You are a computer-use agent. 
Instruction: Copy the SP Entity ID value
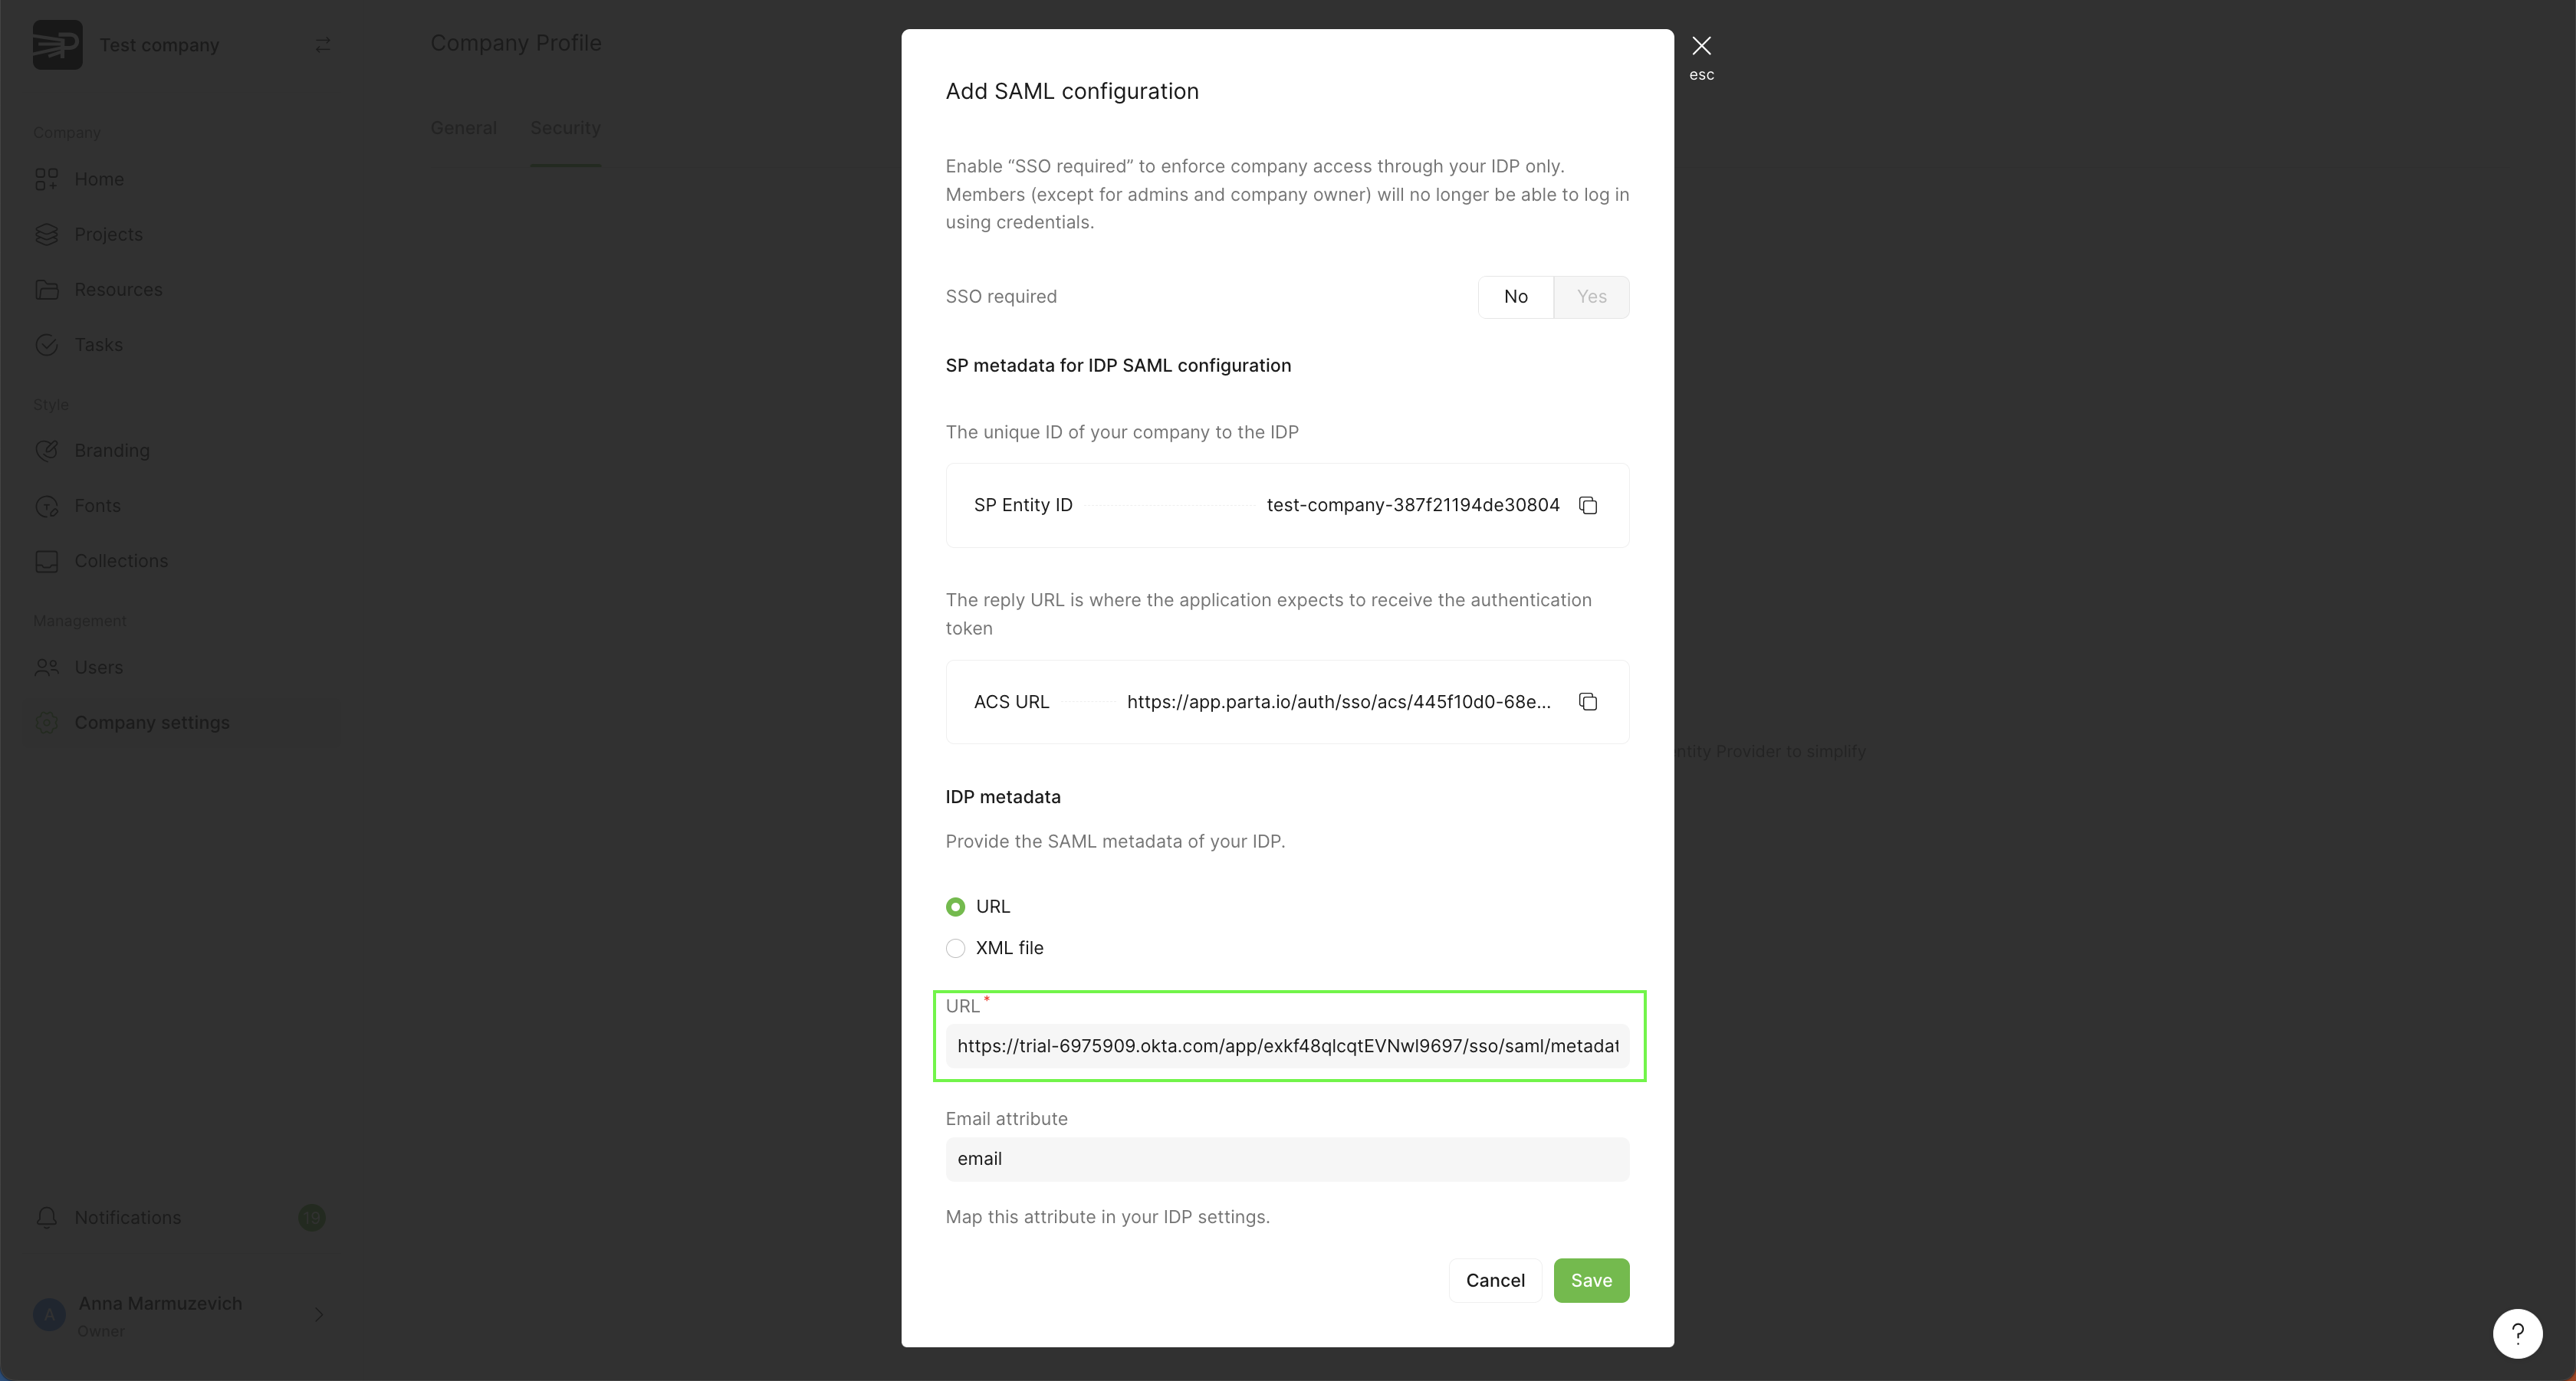pos(1587,506)
